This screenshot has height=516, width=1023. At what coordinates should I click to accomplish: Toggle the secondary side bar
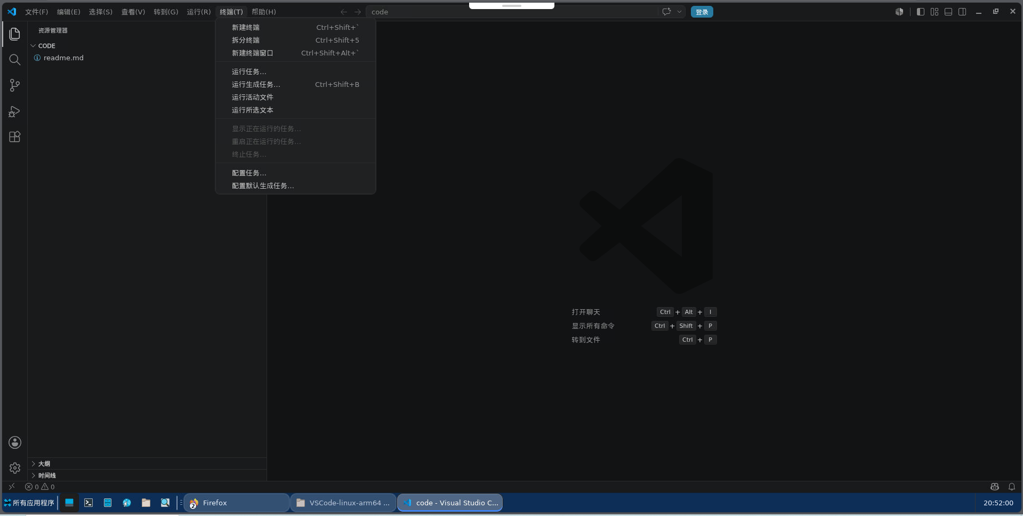point(962,12)
